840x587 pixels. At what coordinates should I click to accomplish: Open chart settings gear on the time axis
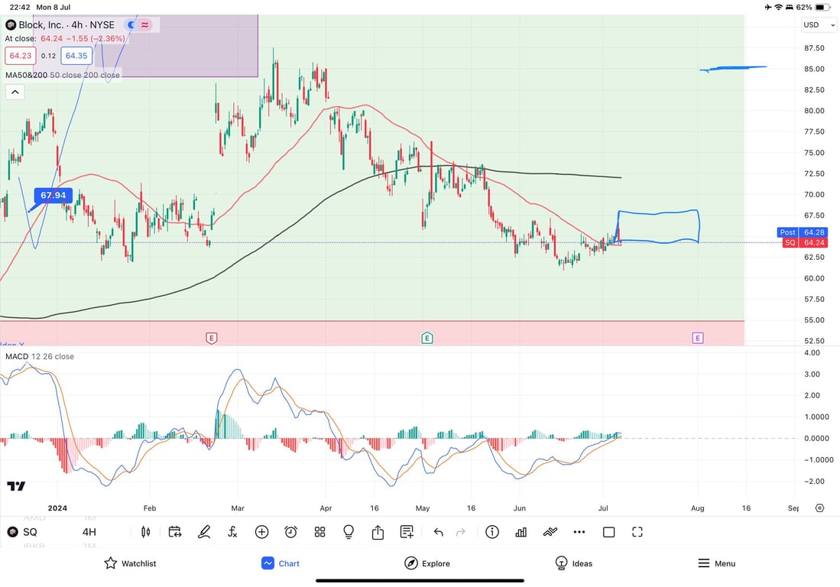pos(819,508)
